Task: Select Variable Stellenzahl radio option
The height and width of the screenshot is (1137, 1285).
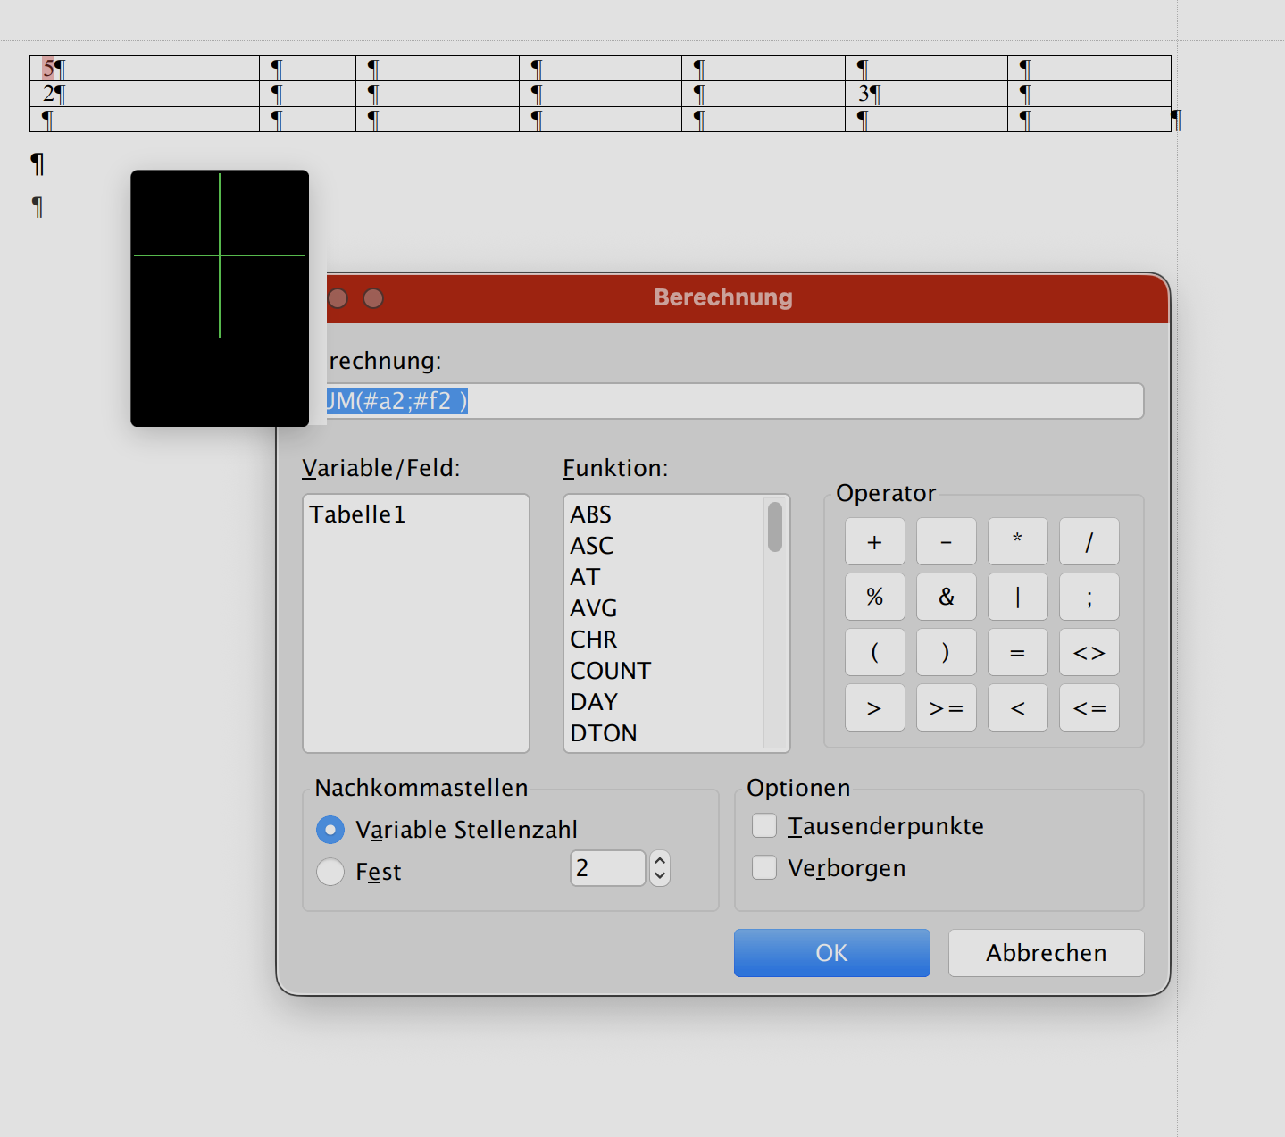Action: (330, 830)
